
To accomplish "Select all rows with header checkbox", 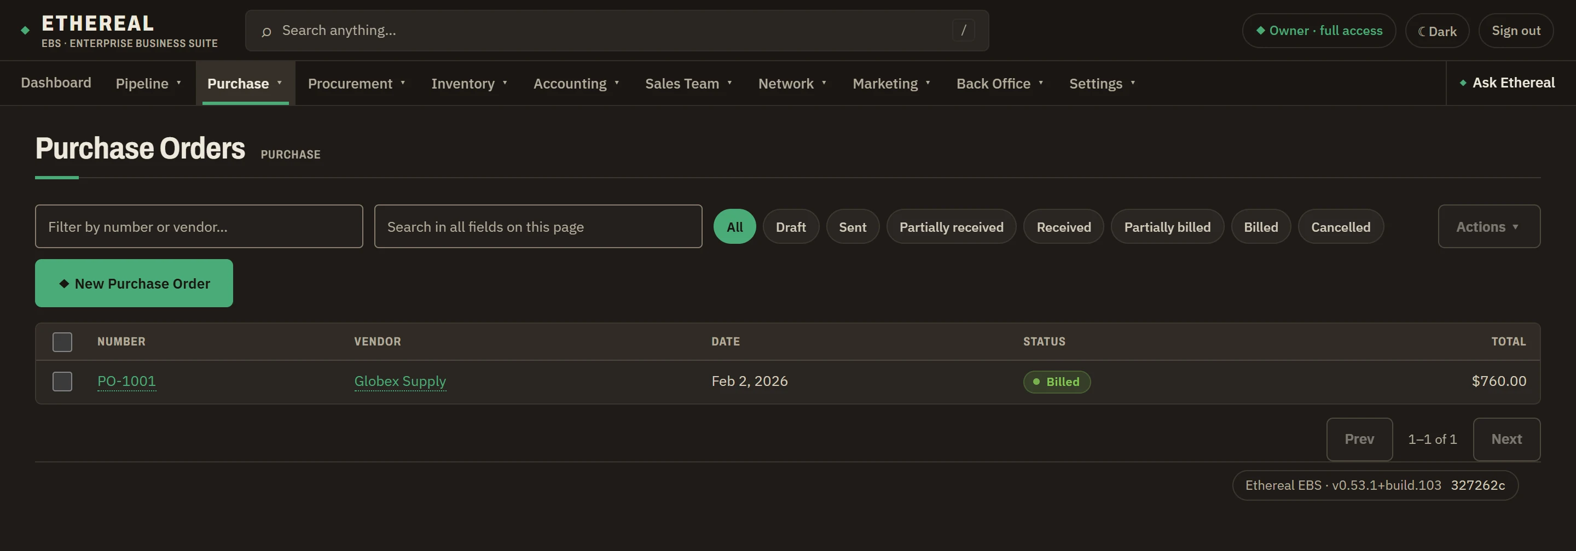I will point(62,342).
